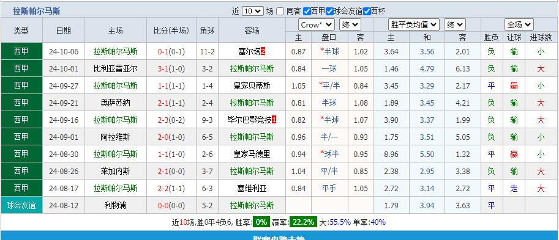This screenshot has height=240, width=559.
Task: Click handicap *球半 on 24-08-30 row
Action: coord(329,154)
